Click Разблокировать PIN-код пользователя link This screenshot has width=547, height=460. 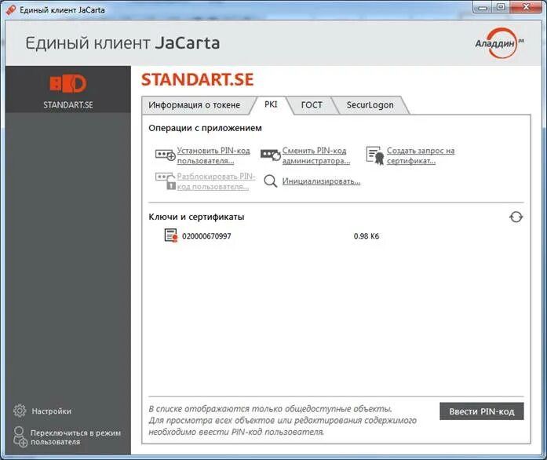[217, 181]
